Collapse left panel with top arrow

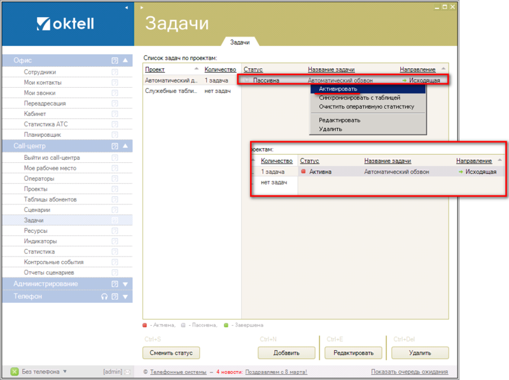(127, 8)
